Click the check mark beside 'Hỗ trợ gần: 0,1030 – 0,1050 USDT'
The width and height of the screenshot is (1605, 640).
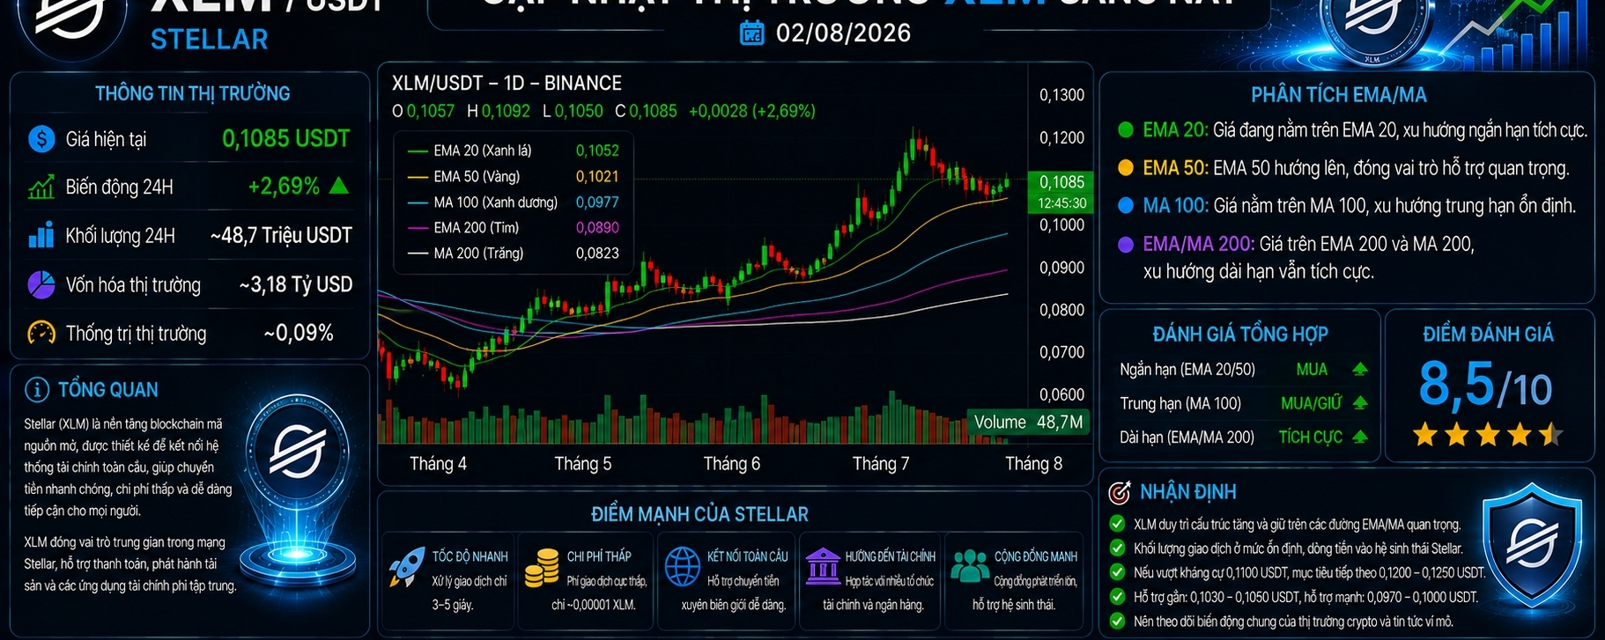(1117, 597)
